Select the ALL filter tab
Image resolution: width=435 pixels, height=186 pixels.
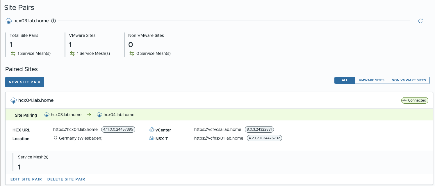click(345, 80)
